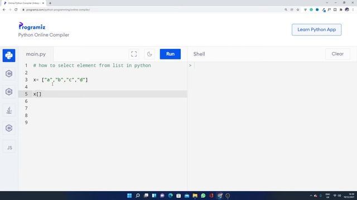Open WhatsApp from taskbar
357x200 pixels.
click(203, 196)
